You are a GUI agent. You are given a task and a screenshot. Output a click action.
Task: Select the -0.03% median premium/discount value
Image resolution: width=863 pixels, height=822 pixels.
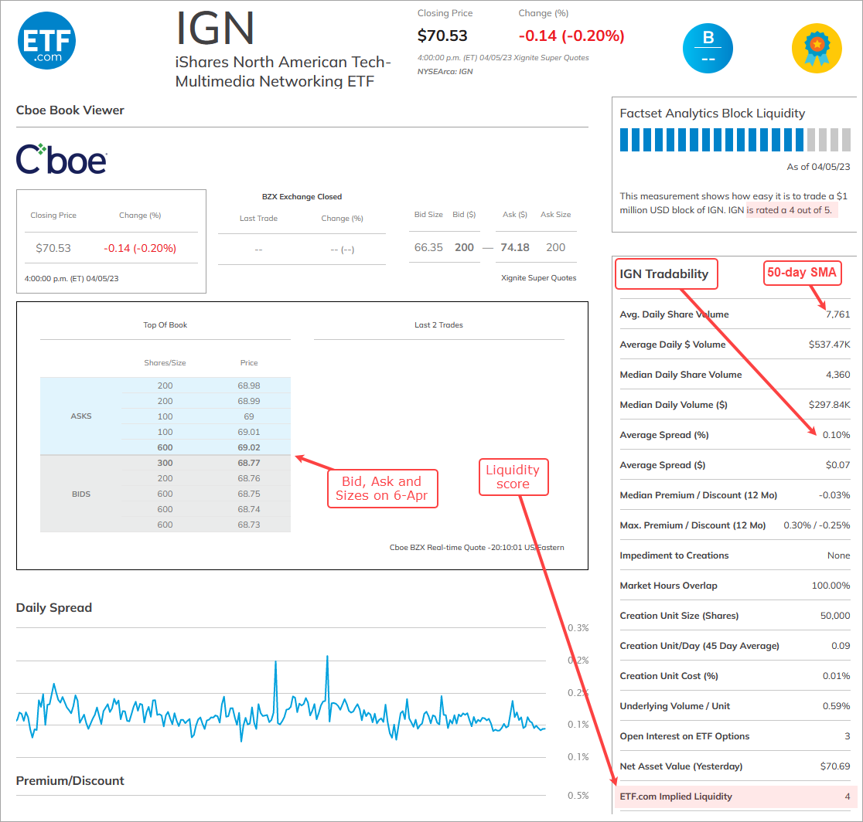tap(834, 495)
